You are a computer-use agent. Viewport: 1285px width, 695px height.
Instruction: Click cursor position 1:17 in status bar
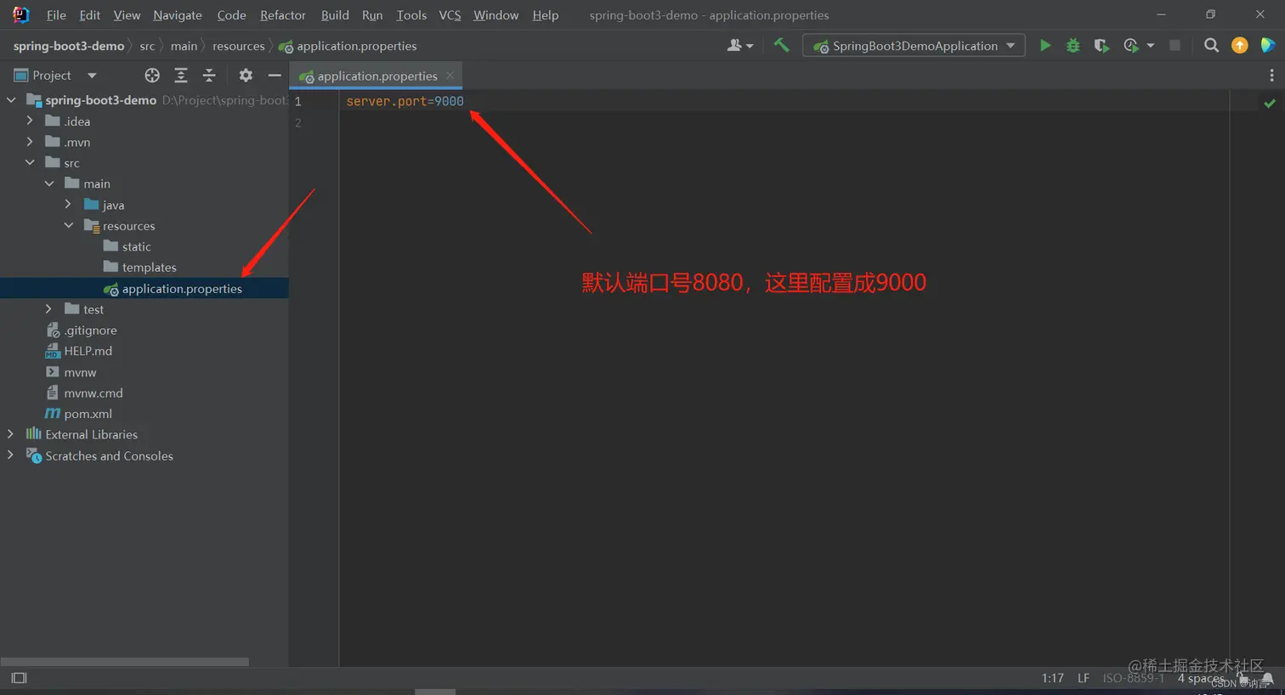click(x=1053, y=678)
